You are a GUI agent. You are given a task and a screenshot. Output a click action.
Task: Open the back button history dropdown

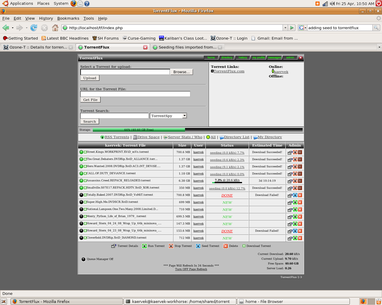pos(13,28)
